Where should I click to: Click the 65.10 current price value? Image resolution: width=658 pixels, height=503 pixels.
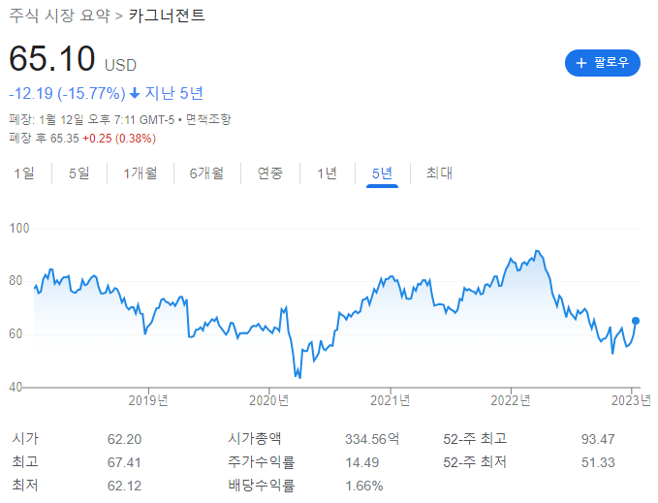(52, 59)
